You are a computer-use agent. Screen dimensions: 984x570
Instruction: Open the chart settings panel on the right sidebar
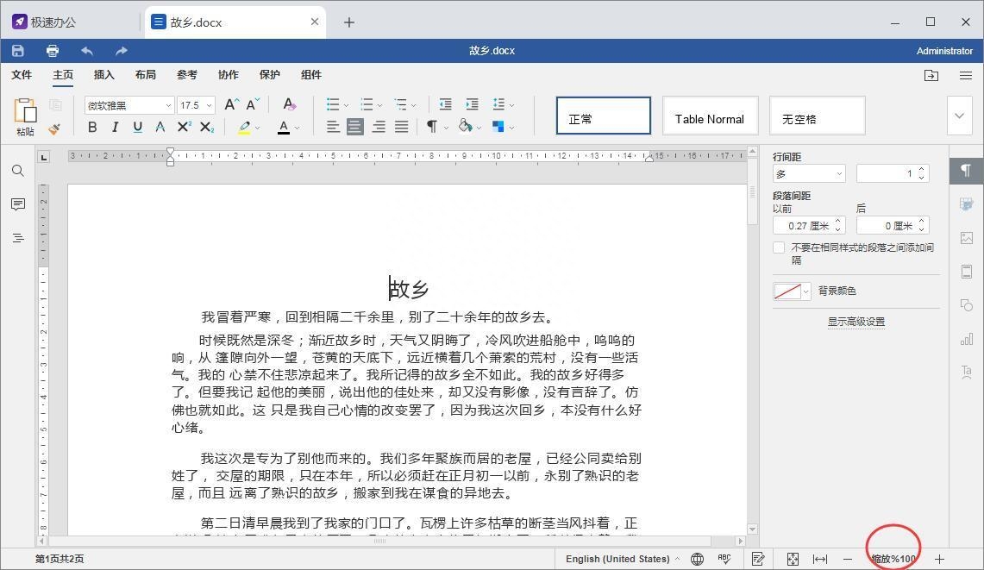966,338
